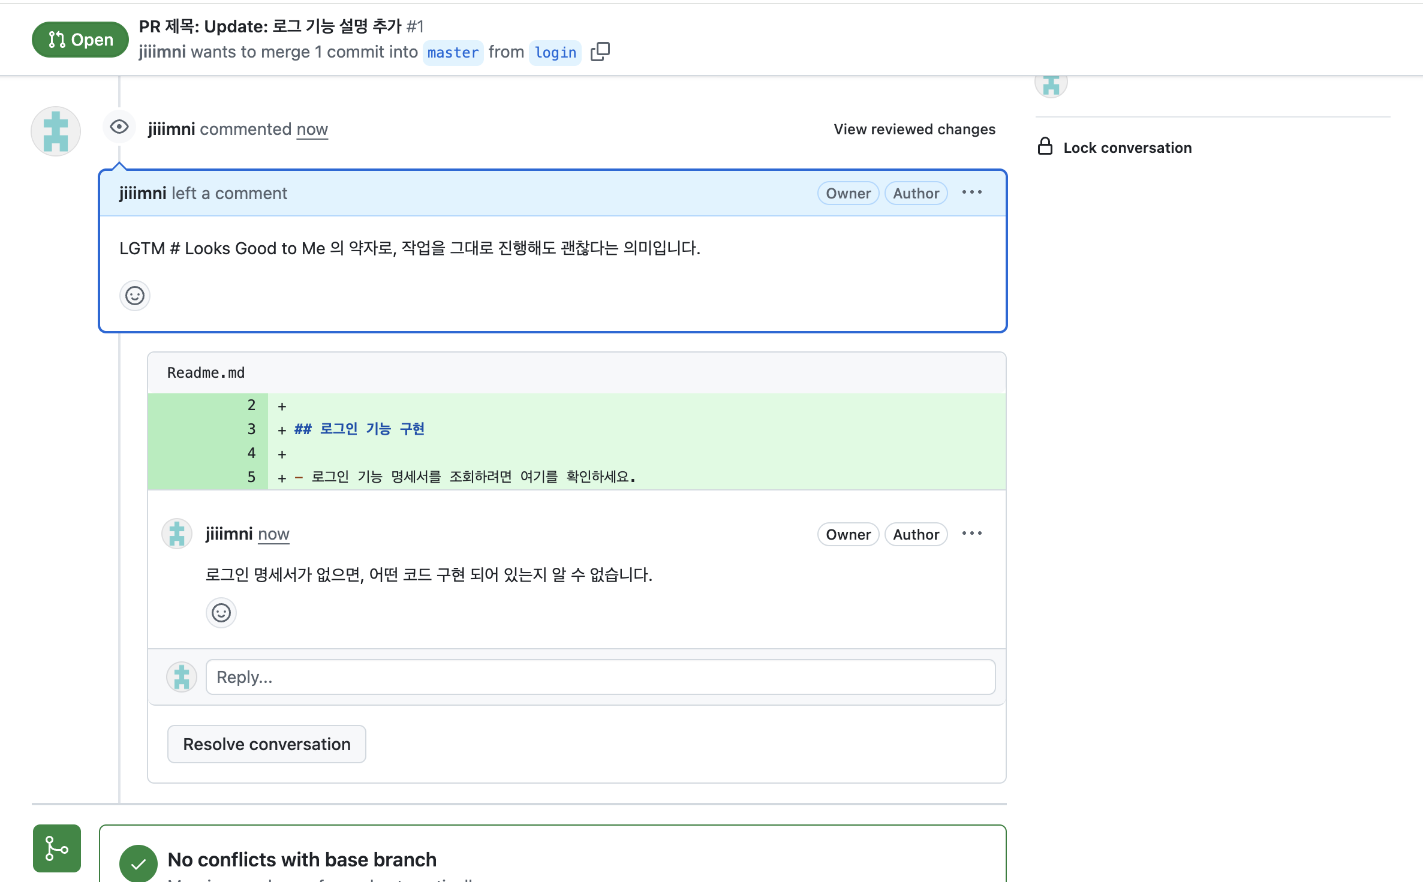
Task: Click the master base branch link
Action: (x=453, y=53)
